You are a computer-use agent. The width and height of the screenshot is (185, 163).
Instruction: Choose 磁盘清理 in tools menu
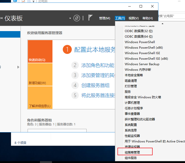[131, 81]
